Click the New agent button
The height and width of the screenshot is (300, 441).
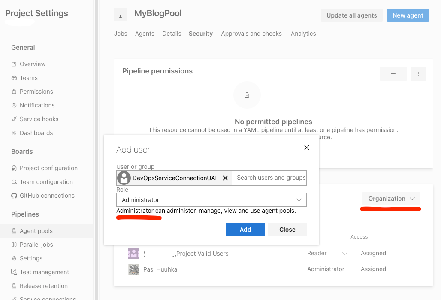coord(408,15)
